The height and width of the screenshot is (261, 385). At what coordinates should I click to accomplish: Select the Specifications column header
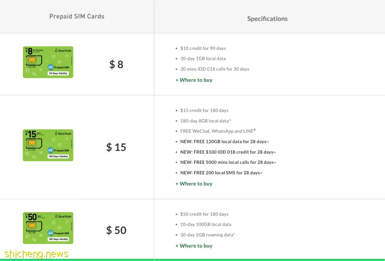coord(267,19)
